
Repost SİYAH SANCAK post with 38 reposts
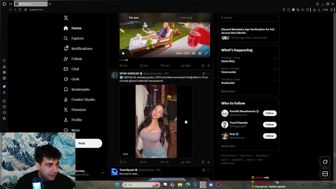click(143, 162)
